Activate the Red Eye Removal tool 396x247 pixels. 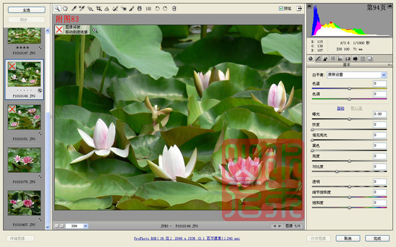pos(123,8)
